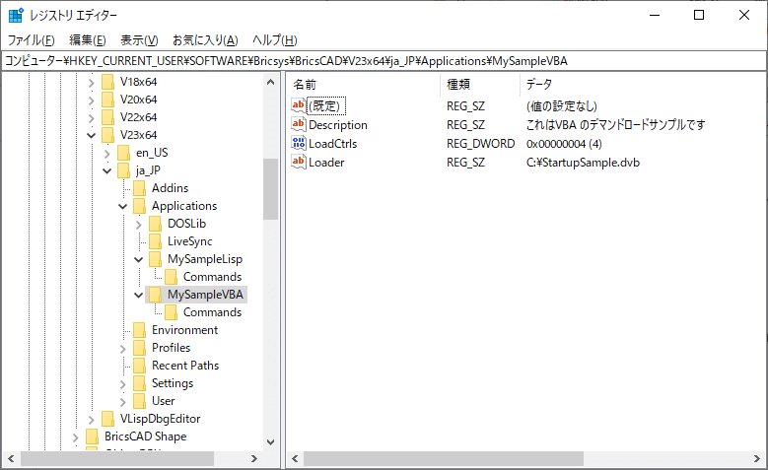The width and height of the screenshot is (768, 470).
Task: Open the ヘルプ(H) menu
Action: pos(275,40)
